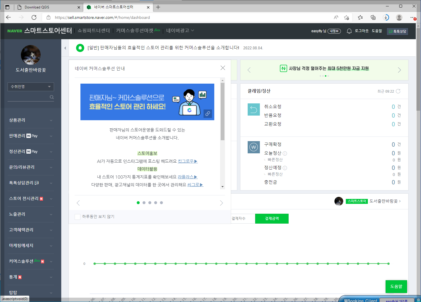Show previous promo banner arrow
The image size is (421, 302).
click(x=249, y=70)
